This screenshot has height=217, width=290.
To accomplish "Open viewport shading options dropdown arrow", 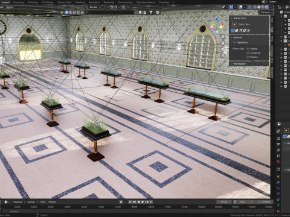I will coord(271,7).
